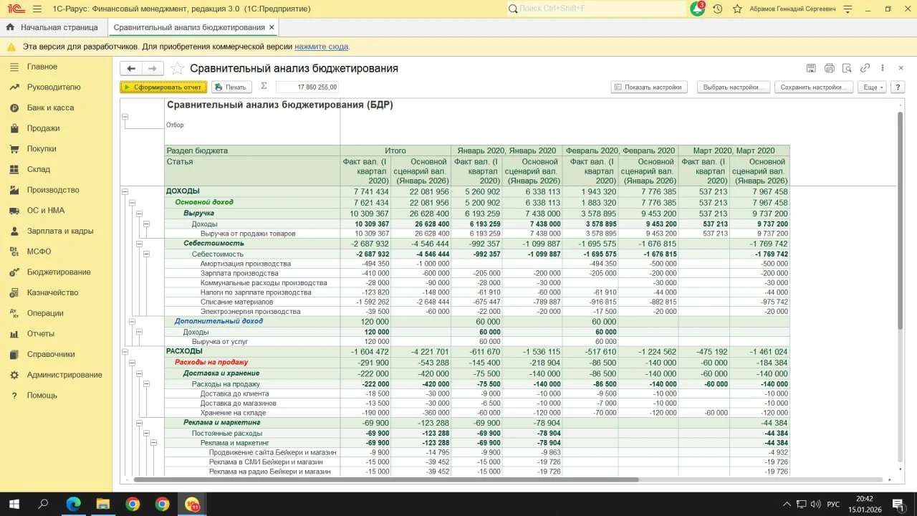Open the Еще dropdown menu
917x516 pixels.
click(x=872, y=87)
